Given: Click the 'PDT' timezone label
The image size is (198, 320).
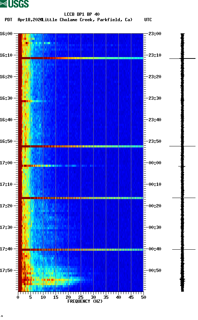Looking at the screenshot, I should (x=8, y=20).
